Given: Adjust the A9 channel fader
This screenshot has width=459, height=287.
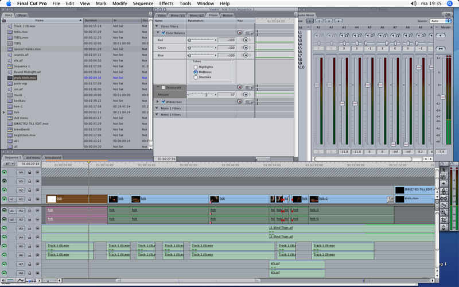Looking at the screenshot, I should pos(419,67).
